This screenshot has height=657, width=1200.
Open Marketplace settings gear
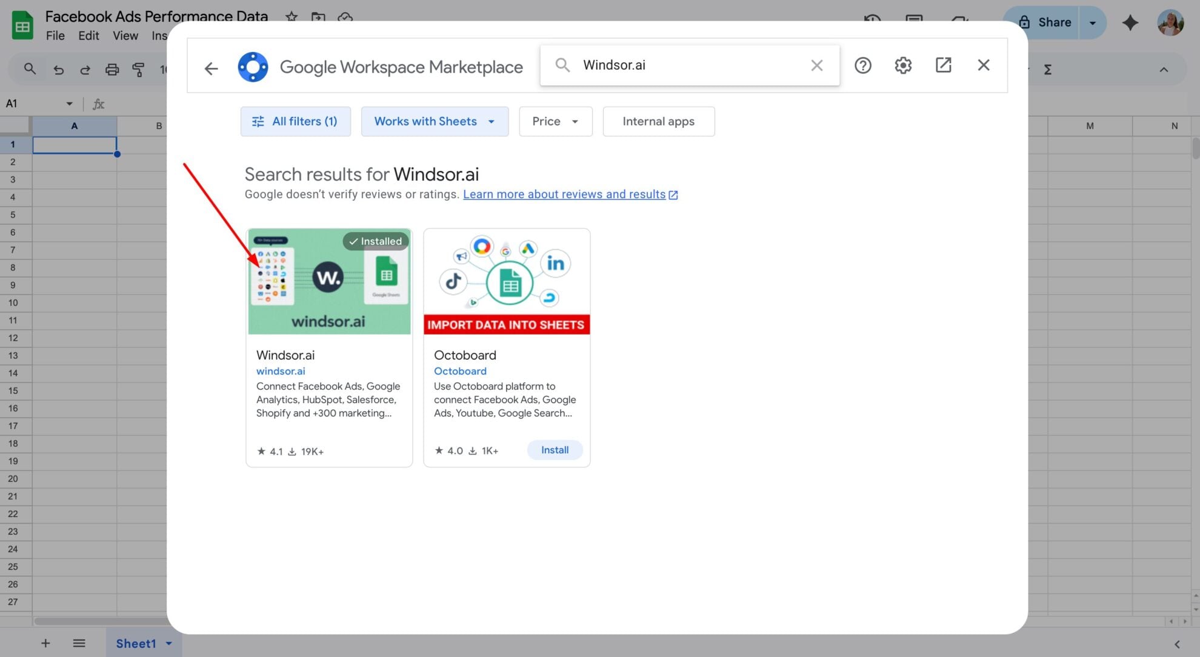(902, 65)
